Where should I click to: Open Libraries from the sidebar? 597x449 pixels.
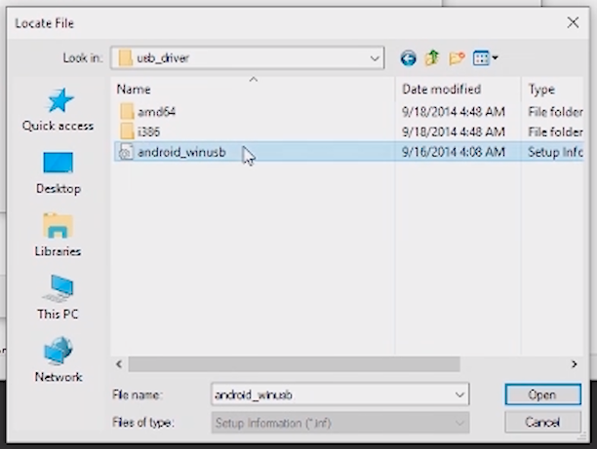pos(59,235)
